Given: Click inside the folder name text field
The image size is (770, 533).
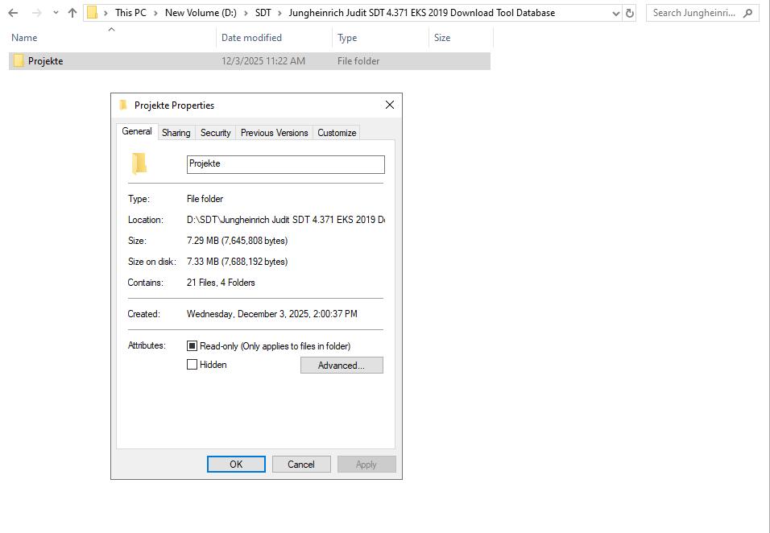Looking at the screenshot, I should (x=285, y=163).
